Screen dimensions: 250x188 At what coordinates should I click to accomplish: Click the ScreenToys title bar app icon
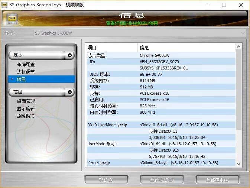click(4, 5)
